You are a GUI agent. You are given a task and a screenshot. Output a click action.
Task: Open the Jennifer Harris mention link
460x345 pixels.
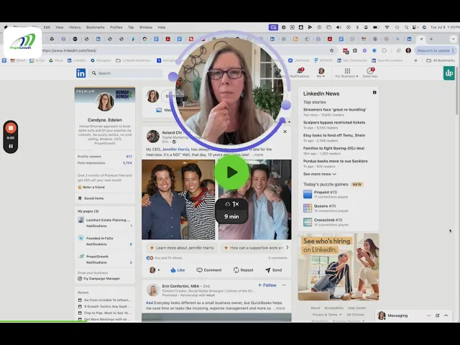pyautogui.click(x=175, y=149)
